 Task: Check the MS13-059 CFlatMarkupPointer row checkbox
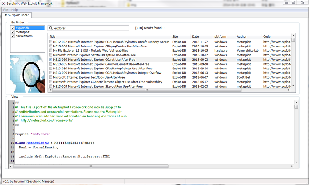coord(51,69)
